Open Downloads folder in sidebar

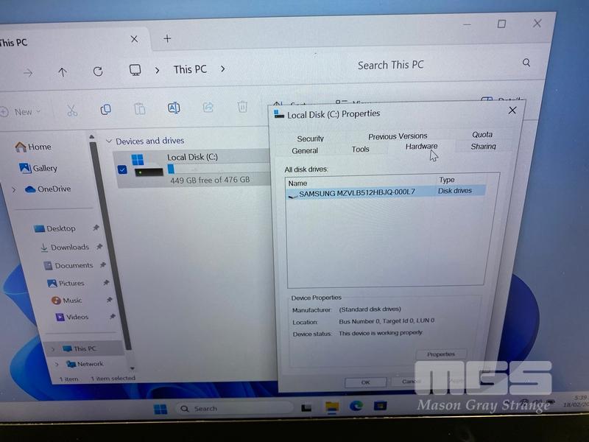click(69, 248)
